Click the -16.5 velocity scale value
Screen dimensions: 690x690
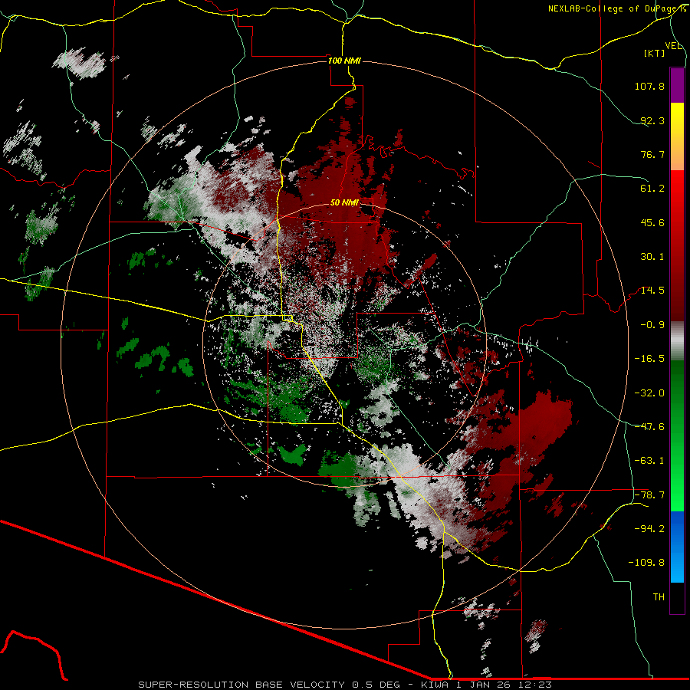[649, 359]
